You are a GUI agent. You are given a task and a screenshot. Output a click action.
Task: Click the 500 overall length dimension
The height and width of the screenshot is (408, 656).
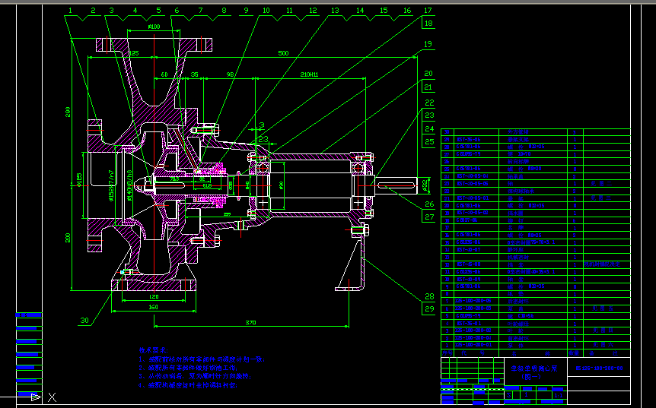[x=283, y=54]
